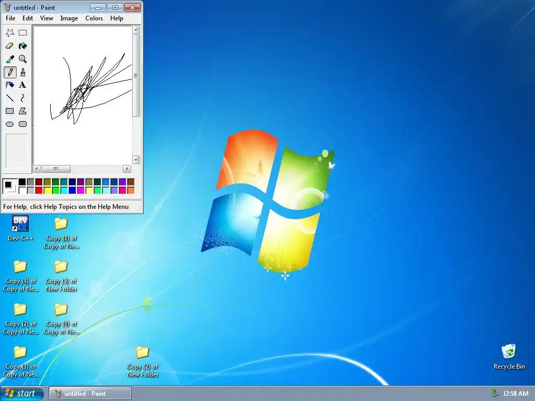The image size is (535, 401).
Task: Choose the straight Line tool
Action: tap(9, 98)
